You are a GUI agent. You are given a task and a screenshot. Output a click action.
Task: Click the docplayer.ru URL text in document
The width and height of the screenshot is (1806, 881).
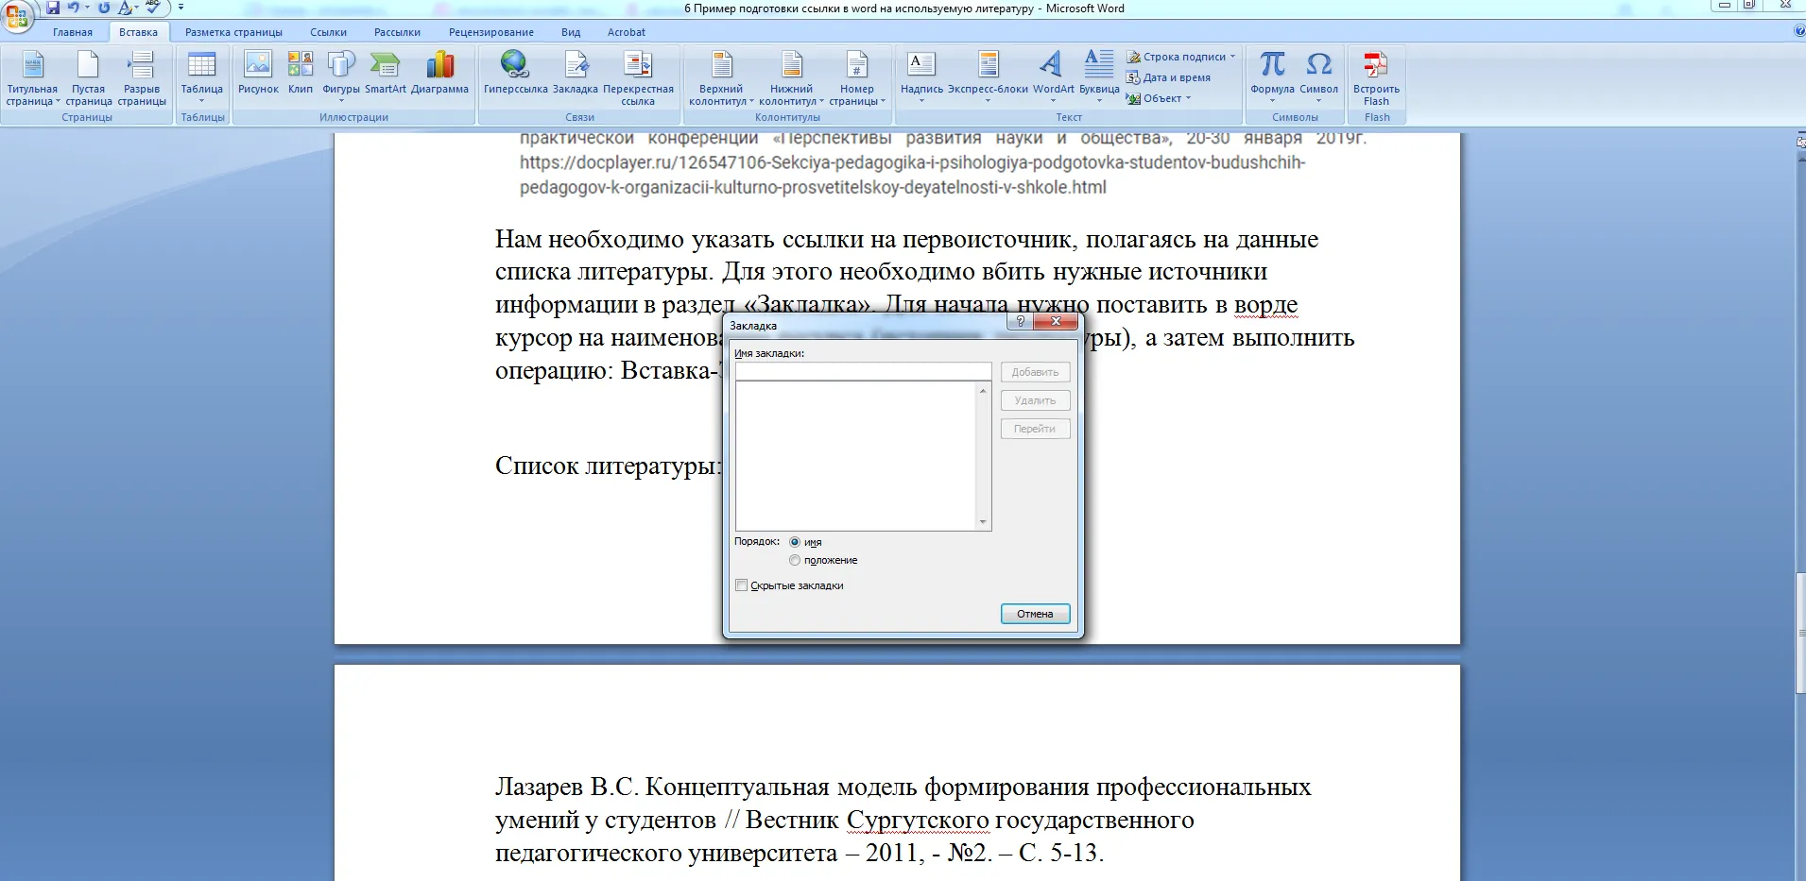point(912,175)
